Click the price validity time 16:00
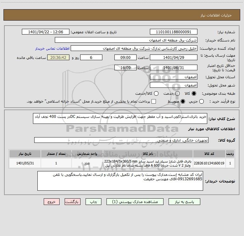 pyautogui.click(x=125, y=67)
